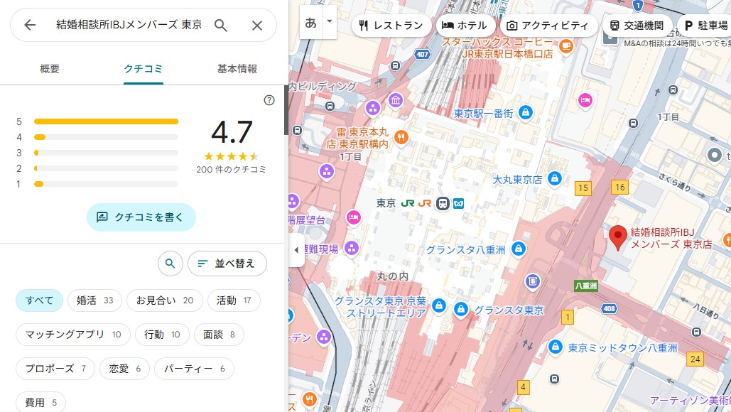The width and height of the screenshot is (731, 412).
Task: Open the review help question mark icon
Action: [269, 100]
